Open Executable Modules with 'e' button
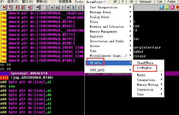 [52, 7]
